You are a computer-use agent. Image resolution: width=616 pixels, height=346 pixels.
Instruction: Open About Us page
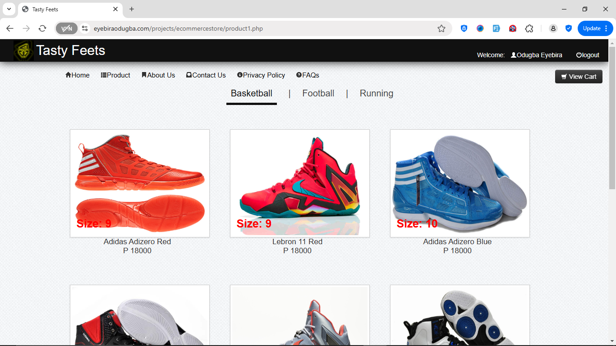[x=158, y=75]
